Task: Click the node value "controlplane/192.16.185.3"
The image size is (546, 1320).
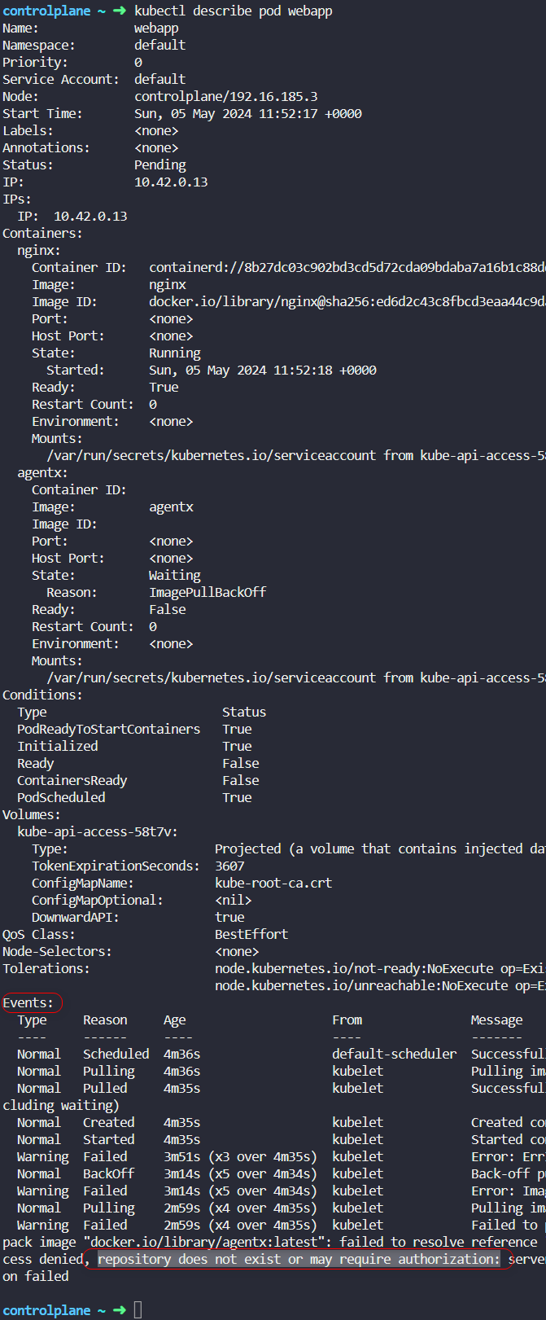Action: (x=226, y=96)
